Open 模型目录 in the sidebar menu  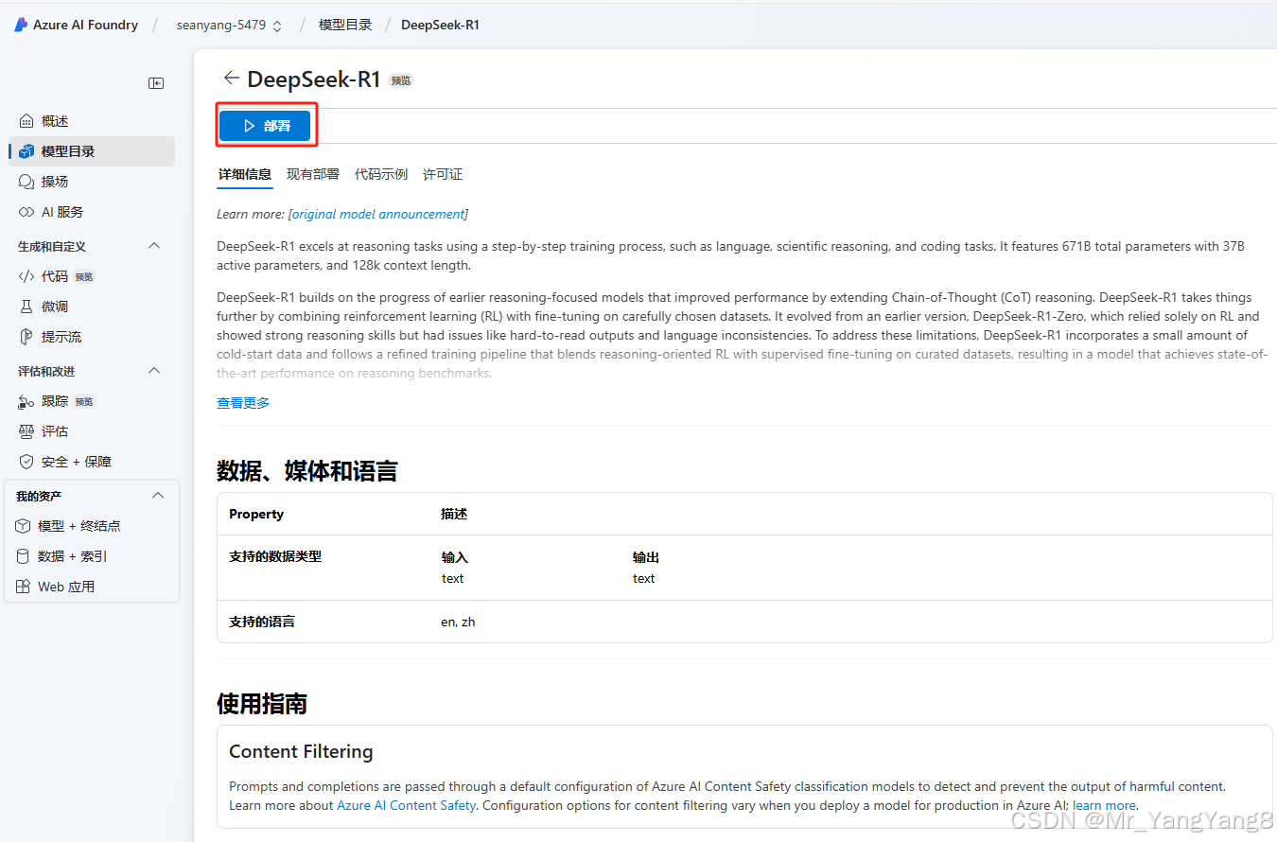point(92,151)
